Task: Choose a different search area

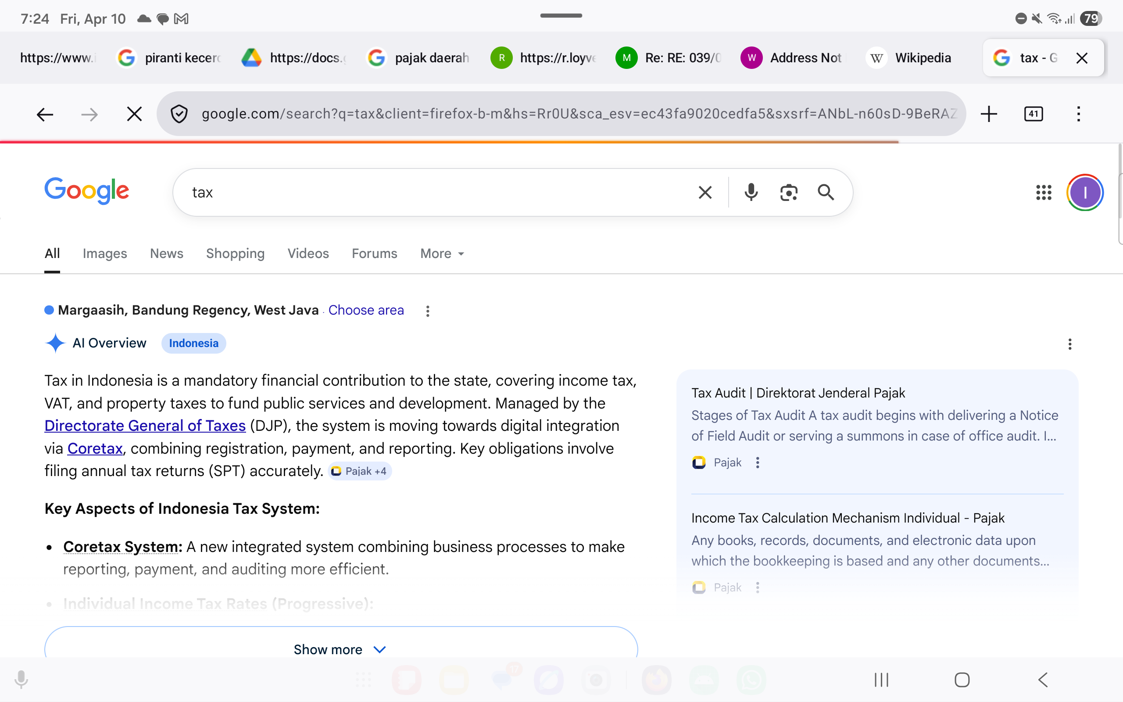Action: point(366,310)
